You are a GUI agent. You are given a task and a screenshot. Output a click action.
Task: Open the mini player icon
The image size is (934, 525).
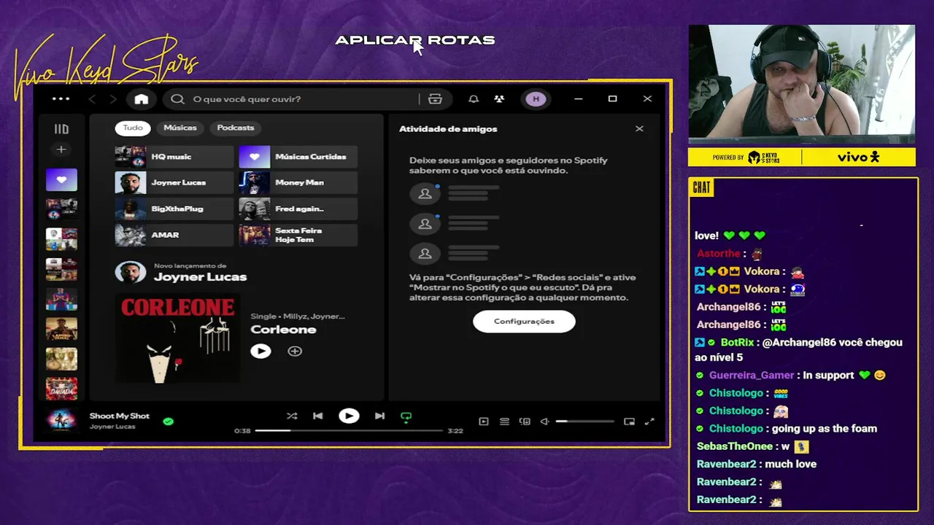(x=629, y=421)
